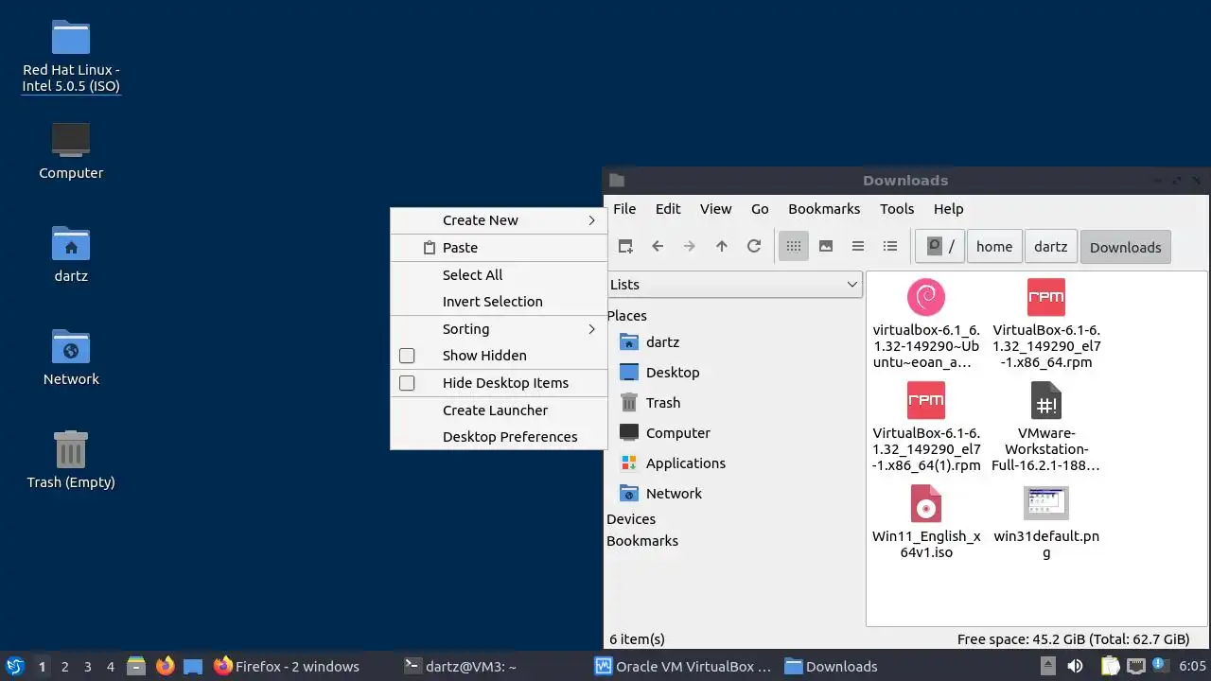Open the Lists side pane dropdown
1211x681 pixels.
[x=734, y=284]
